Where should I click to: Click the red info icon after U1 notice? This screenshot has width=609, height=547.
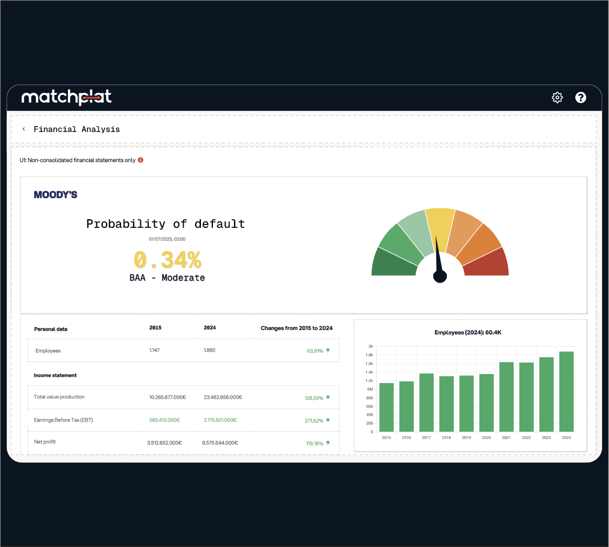click(x=140, y=160)
